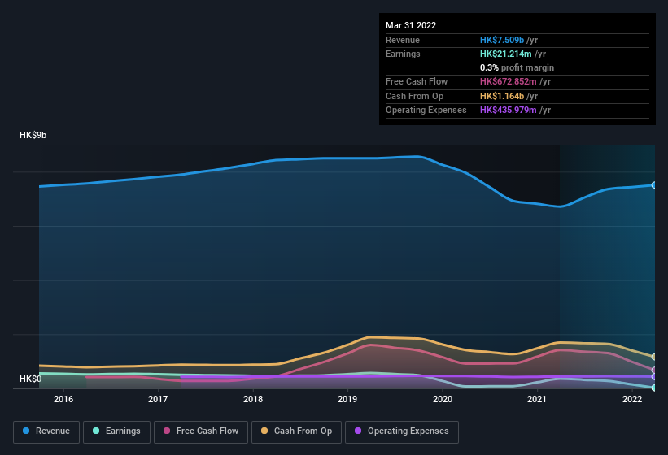Click the blue Revenue legend dot

click(x=27, y=431)
